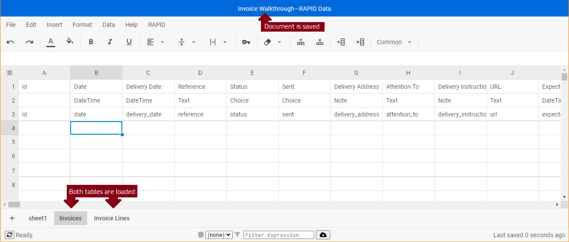Click the redo arrow icon

pos(29,42)
